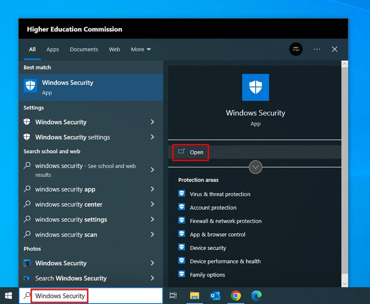Open Firewall & network protection
The width and height of the screenshot is (370, 304).
point(225,221)
